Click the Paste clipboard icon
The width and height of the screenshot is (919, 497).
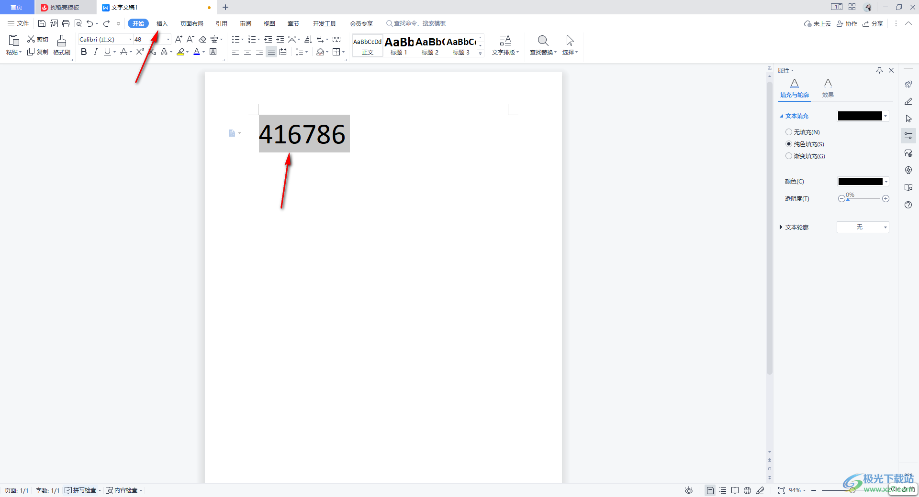point(14,41)
